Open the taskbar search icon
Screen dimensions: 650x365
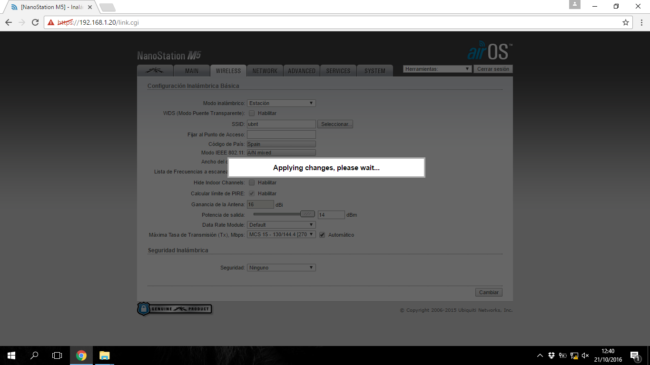click(x=34, y=355)
